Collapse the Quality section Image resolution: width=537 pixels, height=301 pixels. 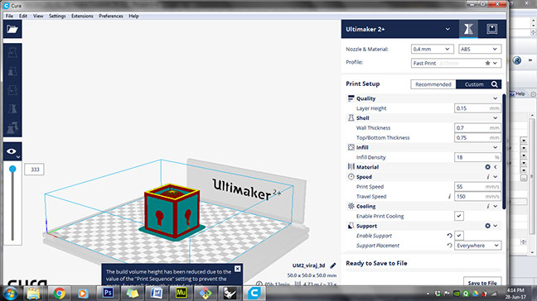pyautogui.click(x=496, y=98)
